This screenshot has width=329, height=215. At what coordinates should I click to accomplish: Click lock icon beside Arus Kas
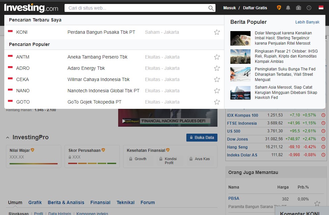[191, 159]
